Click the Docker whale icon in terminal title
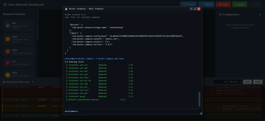 (x=66, y=9)
